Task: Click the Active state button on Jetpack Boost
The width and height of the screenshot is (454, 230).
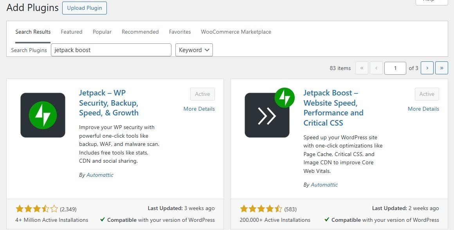Action: pos(427,94)
